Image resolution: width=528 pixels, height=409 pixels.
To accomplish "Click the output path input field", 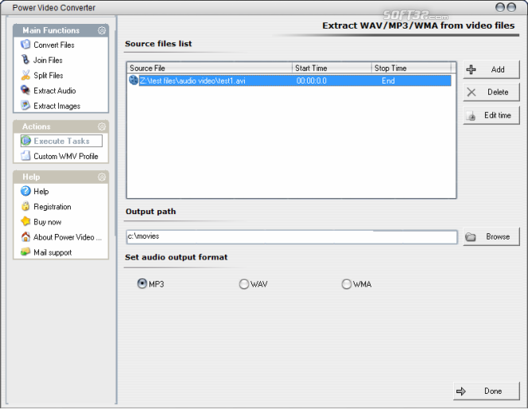I will click(x=292, y=236).
